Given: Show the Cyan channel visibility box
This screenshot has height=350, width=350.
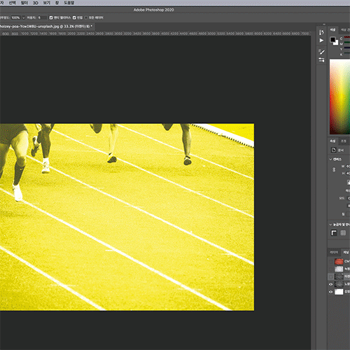Looking at the screenshot, I should (x=331, y=269).
